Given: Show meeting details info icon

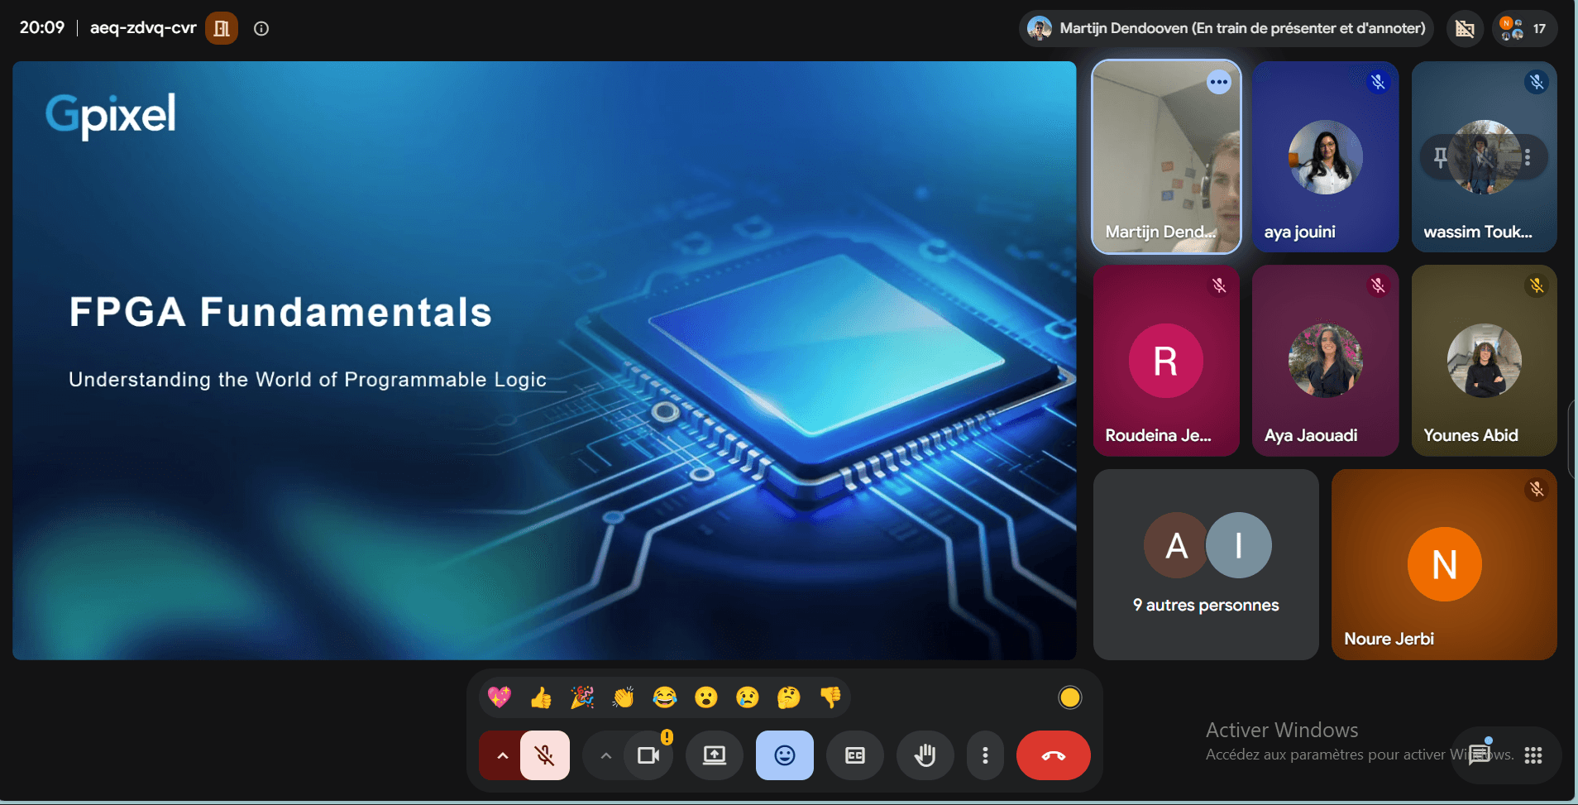Looking at the screenshot, I should (261, 28).
